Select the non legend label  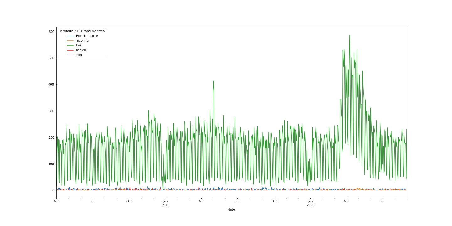79,55
